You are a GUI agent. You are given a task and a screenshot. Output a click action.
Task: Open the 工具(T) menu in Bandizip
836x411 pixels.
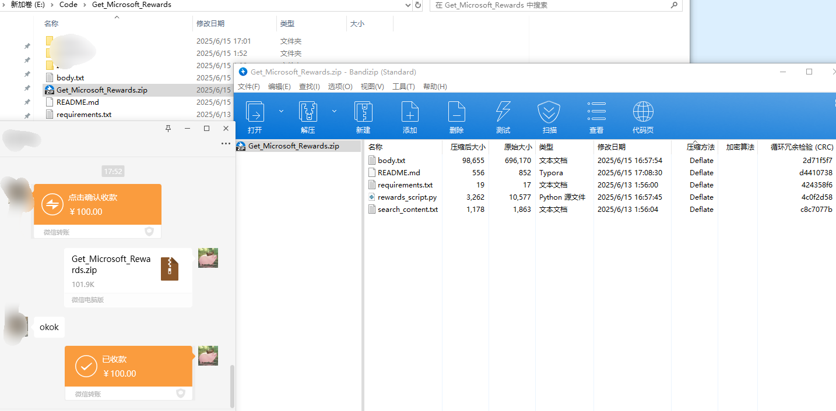[x=403, y=86]
